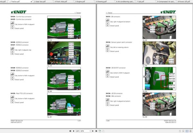Click the location icon under X4129 entry
The width and height of the screenshot is (193, 133).
12,74
